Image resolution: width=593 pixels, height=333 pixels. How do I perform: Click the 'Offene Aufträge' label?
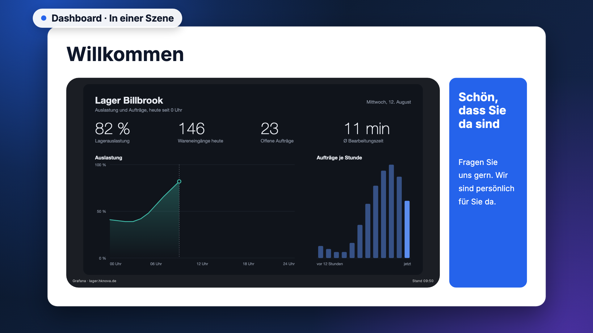tap(277, 141)
